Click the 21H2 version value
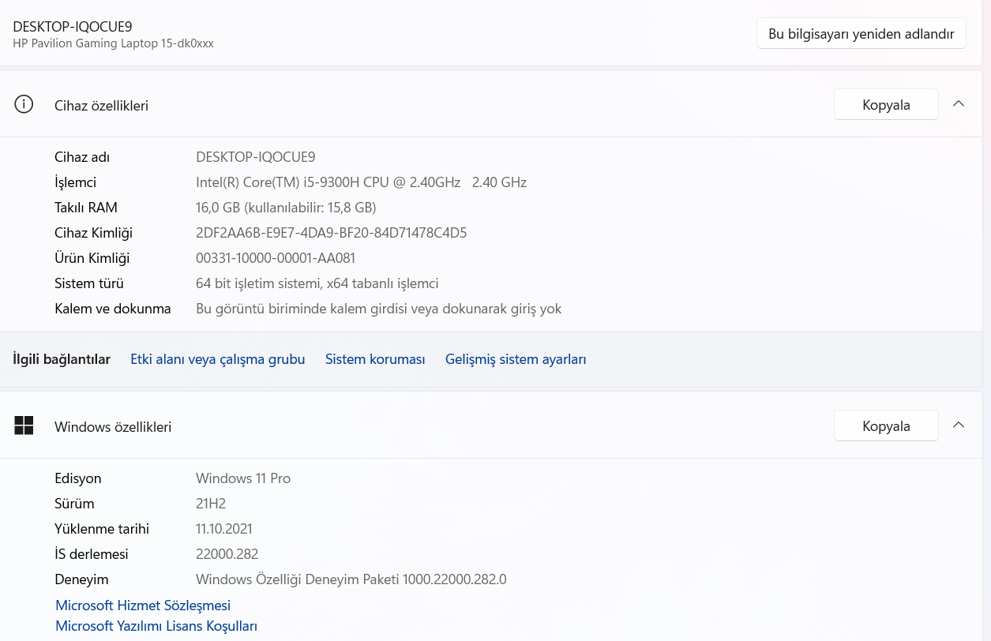Viewport: 991px width, 641px height. [211, 504]
